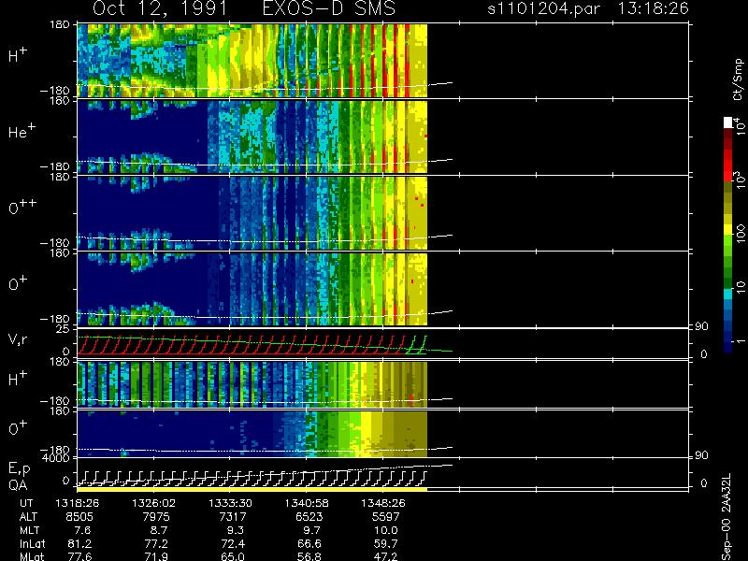Click the UT value "1326:02"
Image resolution: width=748 pixels, height=561 pixels.
(153, 503)
